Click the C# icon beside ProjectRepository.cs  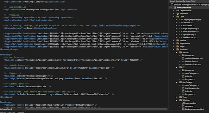click(180, 28)
